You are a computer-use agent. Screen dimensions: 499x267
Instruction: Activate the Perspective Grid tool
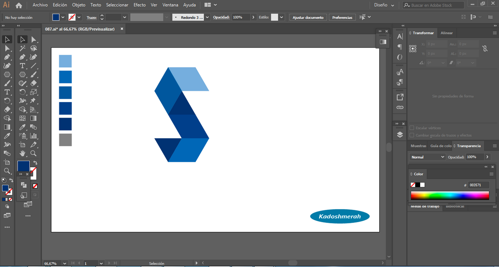[34, 110]
